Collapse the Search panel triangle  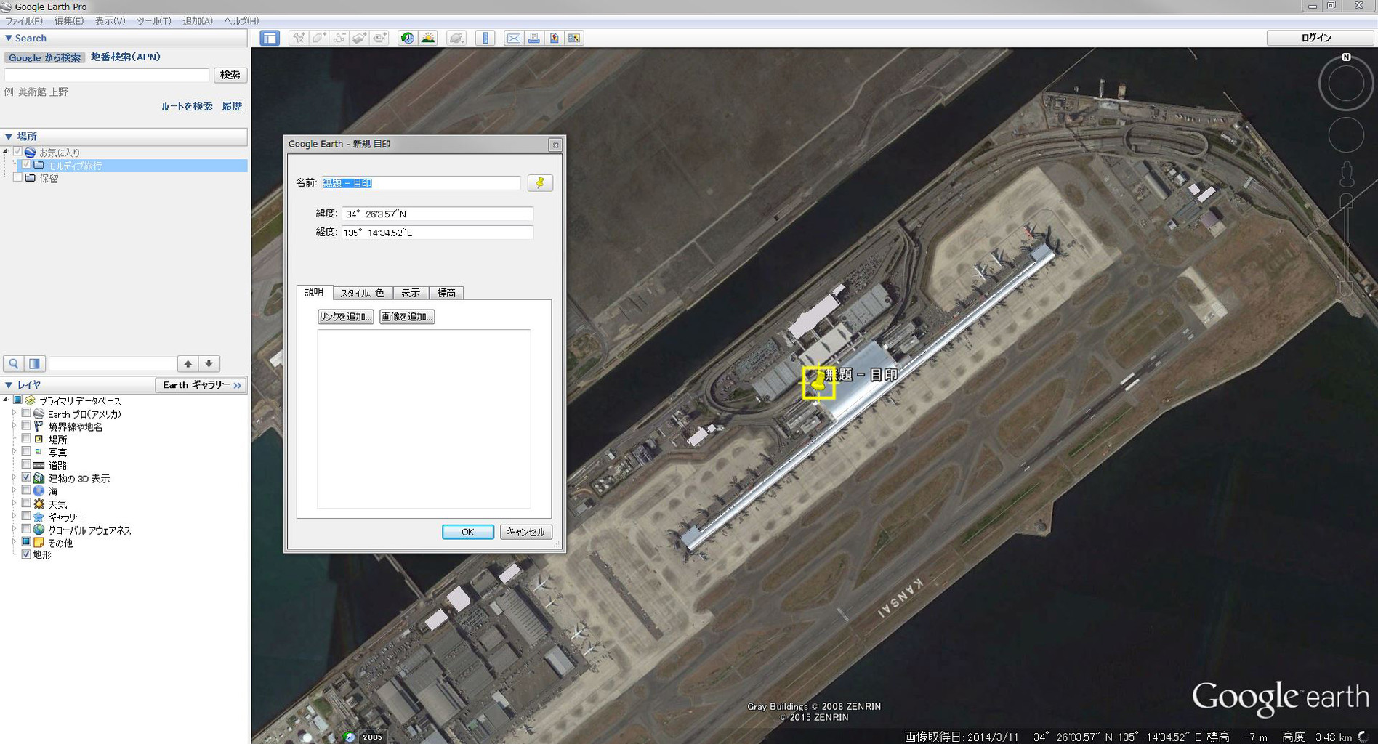tap(8, 38)
